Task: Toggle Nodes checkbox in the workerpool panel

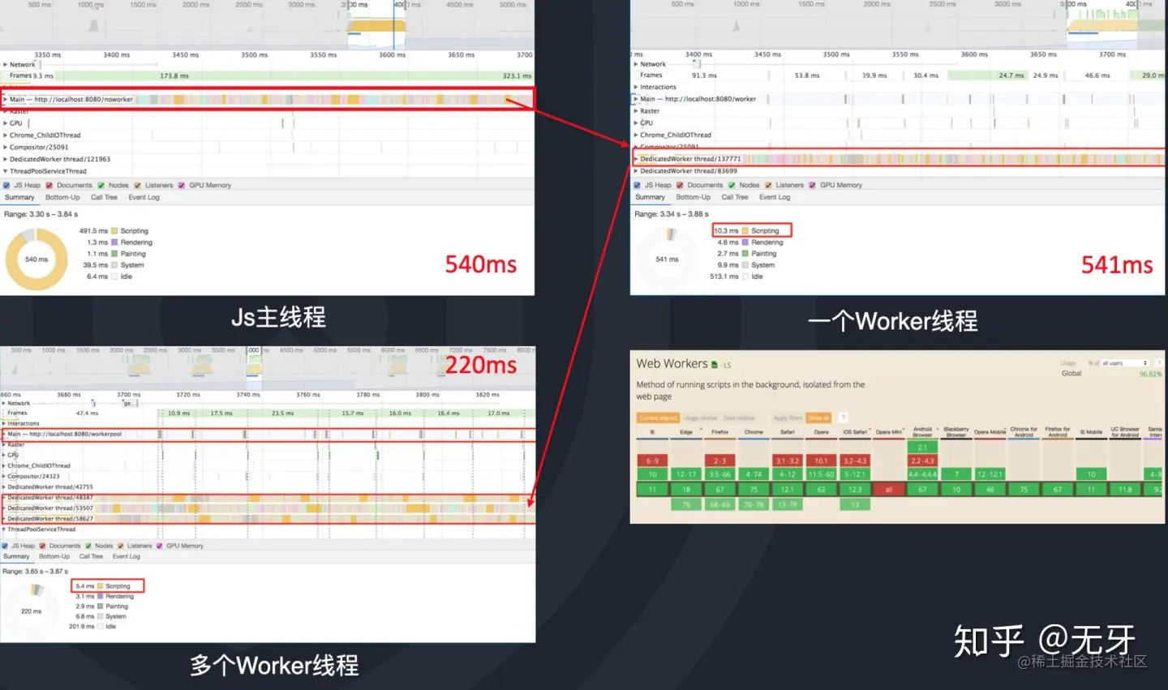Action: point(88,546)
